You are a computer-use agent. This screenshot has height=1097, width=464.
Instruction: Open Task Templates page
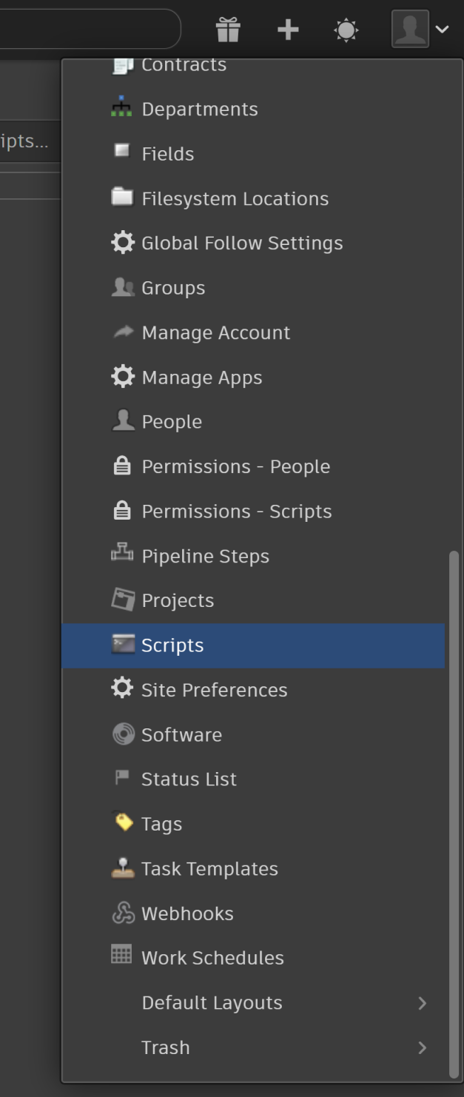pos(209,868)
